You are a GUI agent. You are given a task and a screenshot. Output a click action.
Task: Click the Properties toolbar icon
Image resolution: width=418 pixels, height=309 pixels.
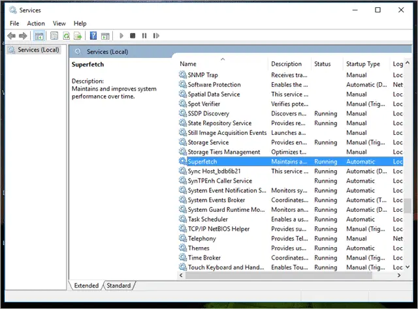54,36
